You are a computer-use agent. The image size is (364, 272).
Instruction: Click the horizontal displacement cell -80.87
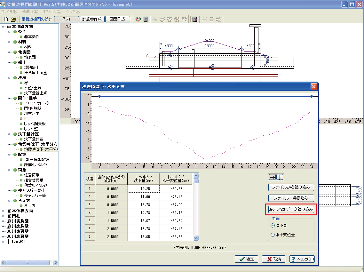(x=176, y=189)
